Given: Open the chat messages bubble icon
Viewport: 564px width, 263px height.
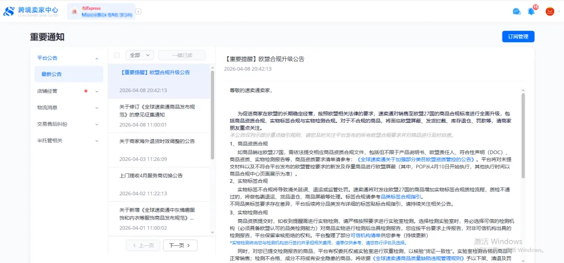Looking at the screenshot, I should tap(516, 11).
